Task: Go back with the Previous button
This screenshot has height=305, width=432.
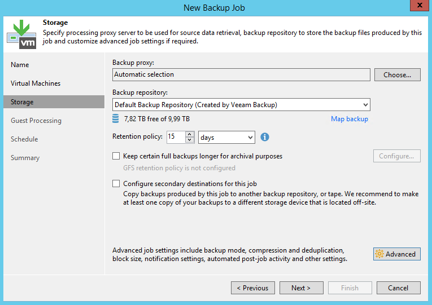Action: pyautogui.click(x=252, y=288)
